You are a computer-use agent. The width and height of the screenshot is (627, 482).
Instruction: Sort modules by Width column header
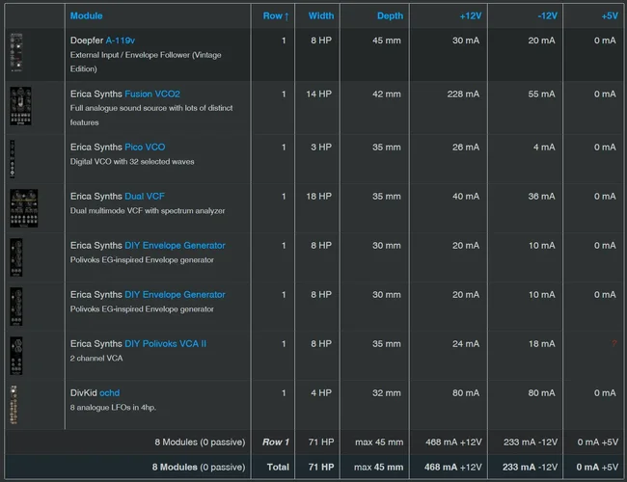pos(321,15)
